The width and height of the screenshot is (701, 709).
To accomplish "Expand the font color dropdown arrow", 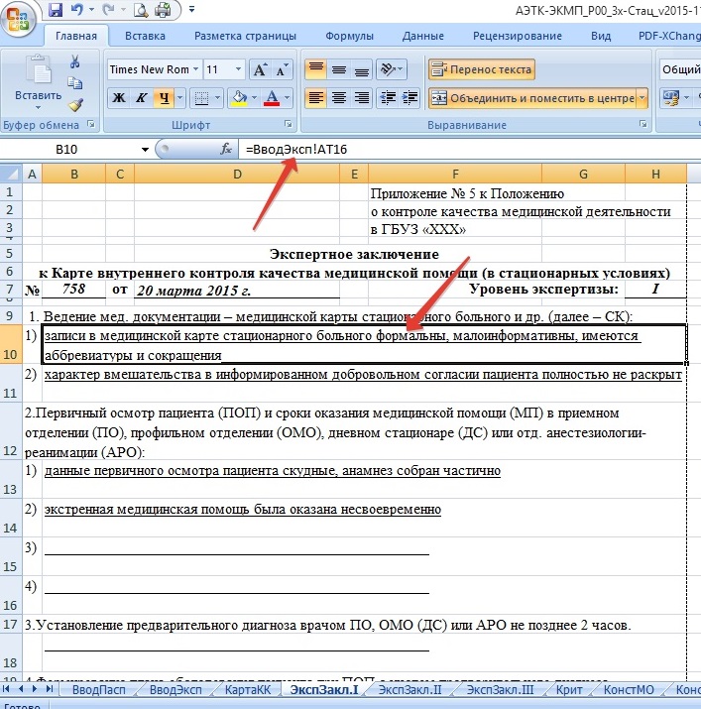I will pyautogui.click(x=287, y=97).
